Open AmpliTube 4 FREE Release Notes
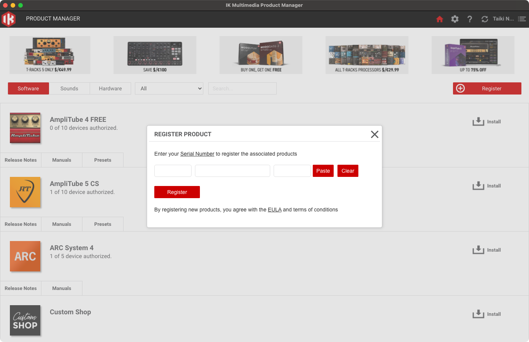This screenshot has width=529, height=342. (x=21, y=160)
